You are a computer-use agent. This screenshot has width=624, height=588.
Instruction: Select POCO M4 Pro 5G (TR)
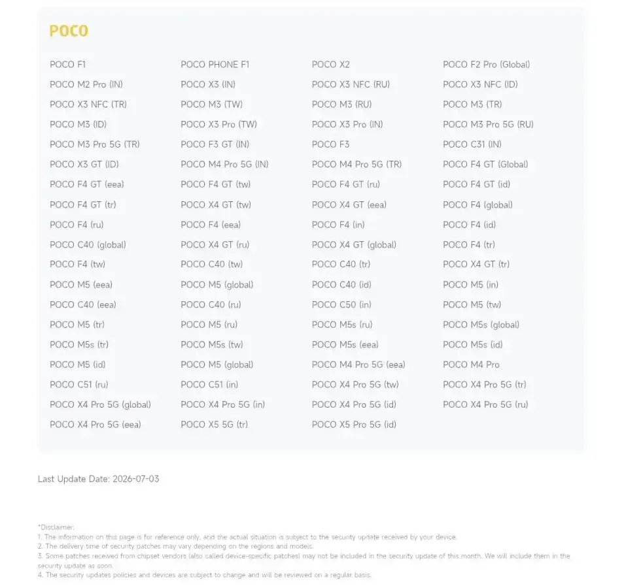pos(356,164)
